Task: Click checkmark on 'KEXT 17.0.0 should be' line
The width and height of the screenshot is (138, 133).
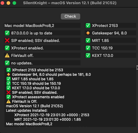Action: pos(8,88)
